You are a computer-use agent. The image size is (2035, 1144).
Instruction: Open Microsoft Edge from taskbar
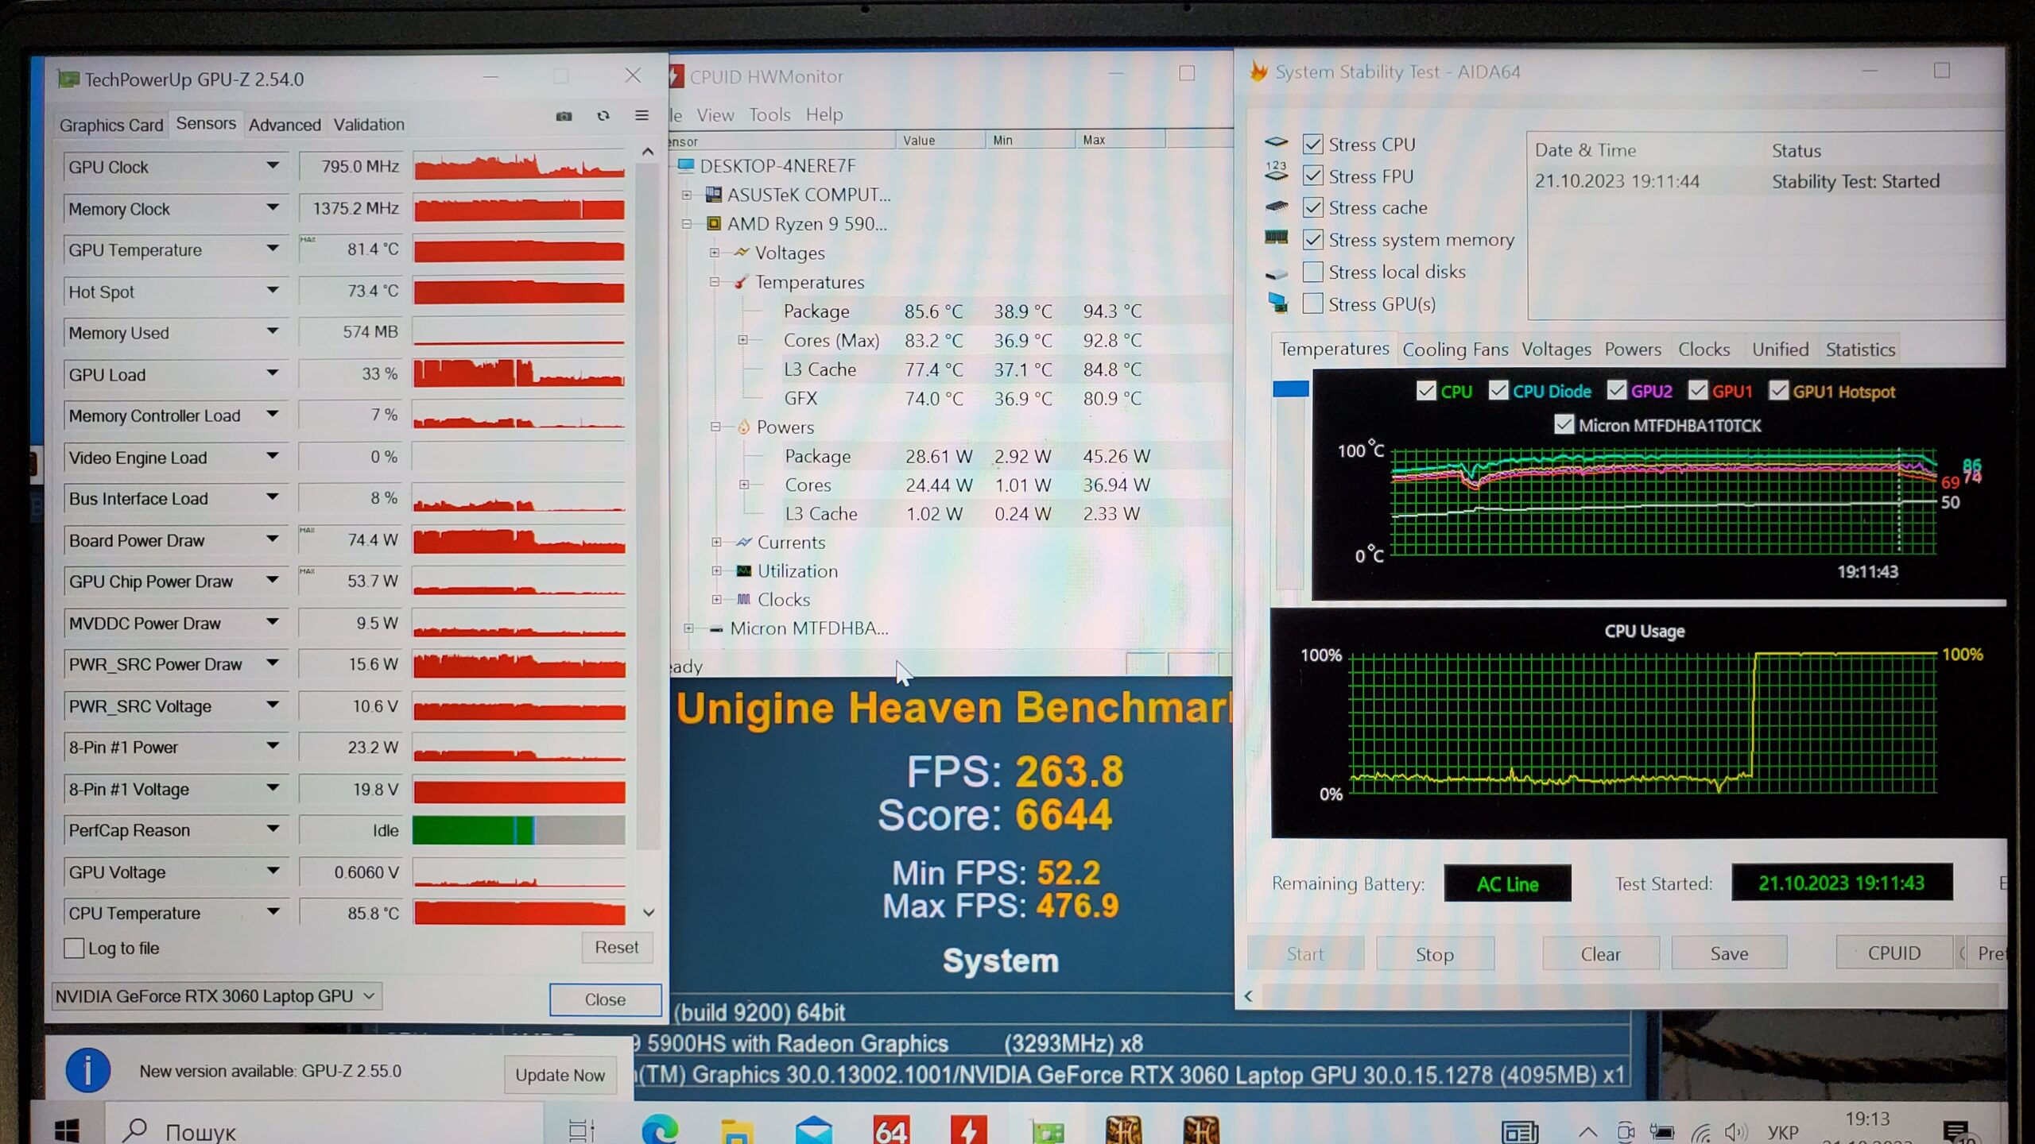660,1129
